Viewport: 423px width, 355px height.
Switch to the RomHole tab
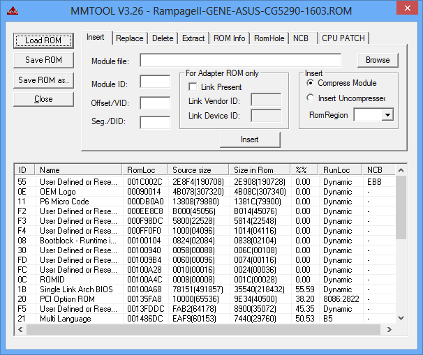tap(269, 38)
